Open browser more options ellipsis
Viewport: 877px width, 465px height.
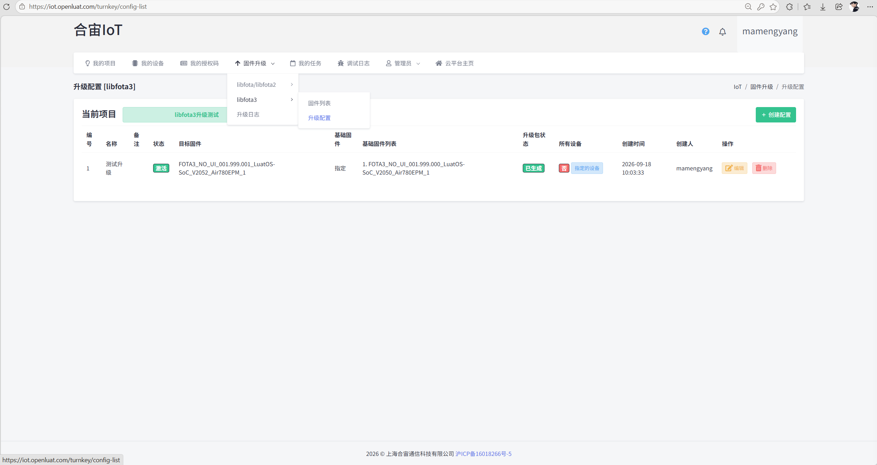tap(870, 7)
